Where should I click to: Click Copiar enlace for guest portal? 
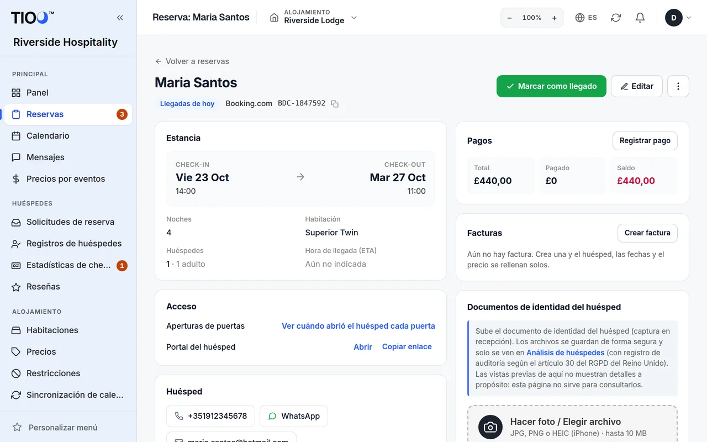(x=407, y=347)
